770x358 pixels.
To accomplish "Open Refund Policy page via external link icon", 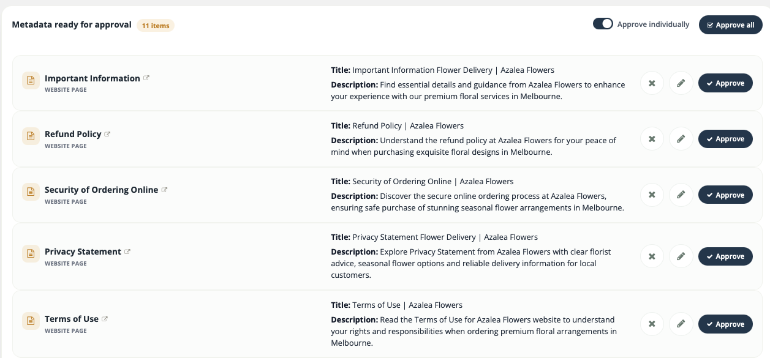I will (107, 134).
